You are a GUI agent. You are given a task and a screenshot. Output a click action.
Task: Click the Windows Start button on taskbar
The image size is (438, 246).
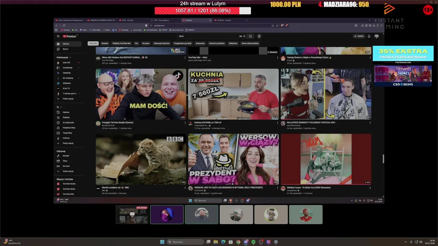(162, 242)
